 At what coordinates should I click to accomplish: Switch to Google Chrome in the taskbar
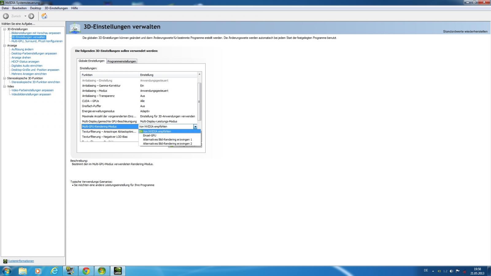pyautogui.click(x=86, y=271)
